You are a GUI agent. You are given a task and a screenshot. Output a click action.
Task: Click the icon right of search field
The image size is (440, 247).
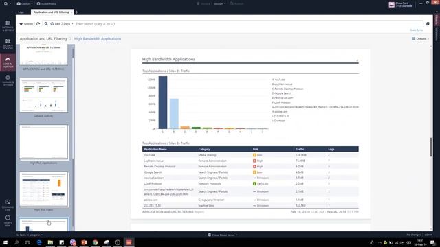[428, 24]
